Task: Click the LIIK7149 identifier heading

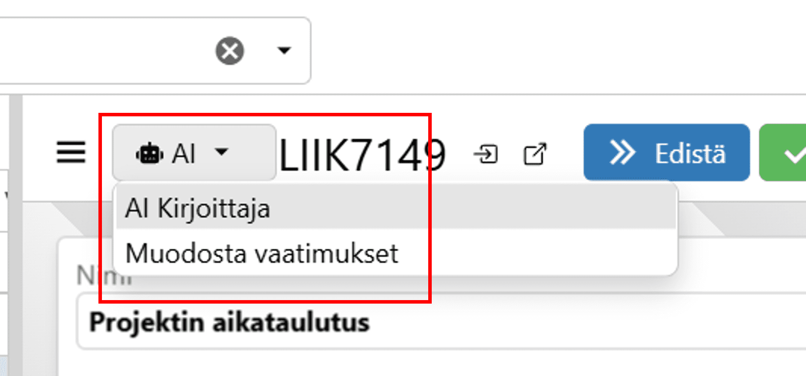Action: [362, 155]
